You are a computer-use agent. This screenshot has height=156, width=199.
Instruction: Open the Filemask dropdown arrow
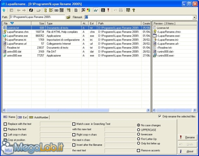194,17
